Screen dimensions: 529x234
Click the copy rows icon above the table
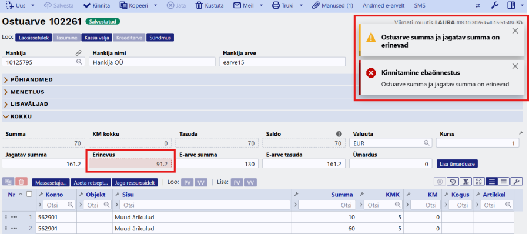coord(8,182)
